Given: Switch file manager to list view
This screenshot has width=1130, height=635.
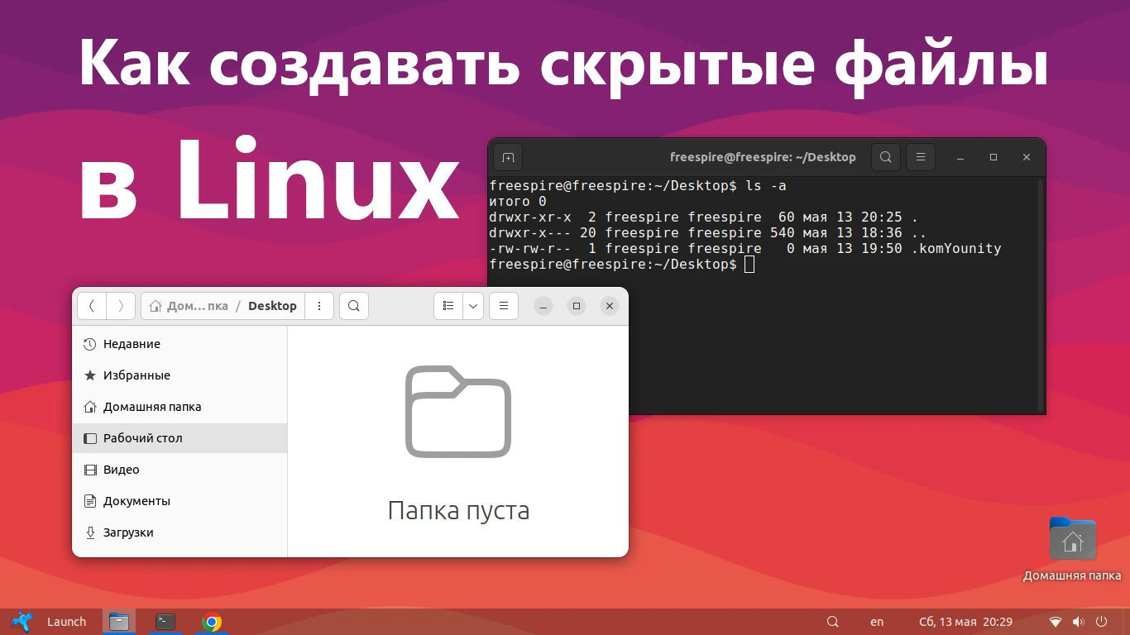Looking at the screenshot, I should [x=448, y=306].
